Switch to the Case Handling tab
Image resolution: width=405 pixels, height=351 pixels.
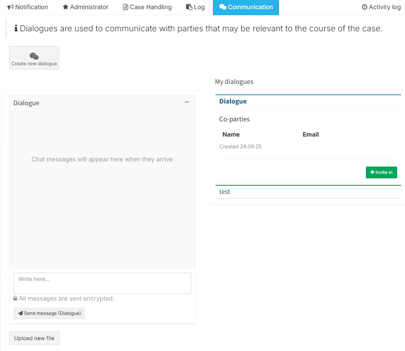point(150,7)
